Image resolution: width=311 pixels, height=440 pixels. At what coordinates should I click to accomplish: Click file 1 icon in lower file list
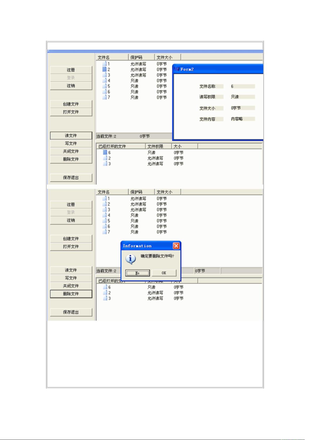[105, 198]
